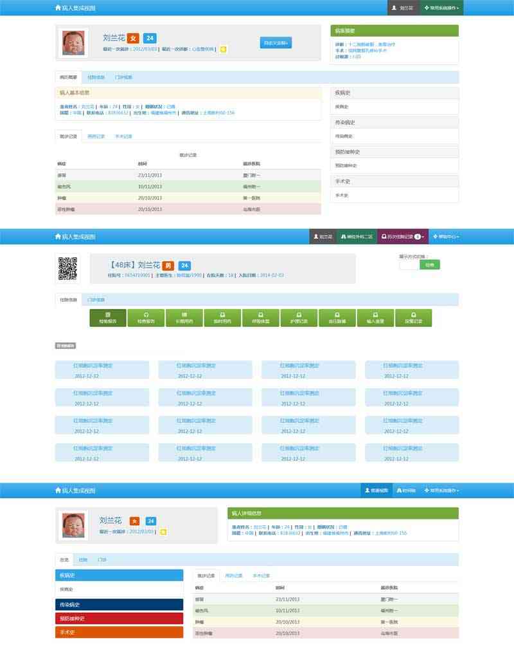Switch to 时间轴 view in navbar
Viewport: 514px width, 661px height.
406,490
